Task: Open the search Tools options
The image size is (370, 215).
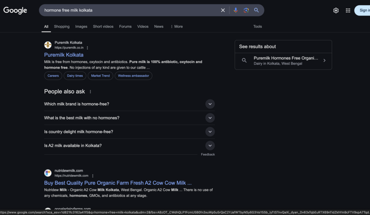Action: click(257, 26)
